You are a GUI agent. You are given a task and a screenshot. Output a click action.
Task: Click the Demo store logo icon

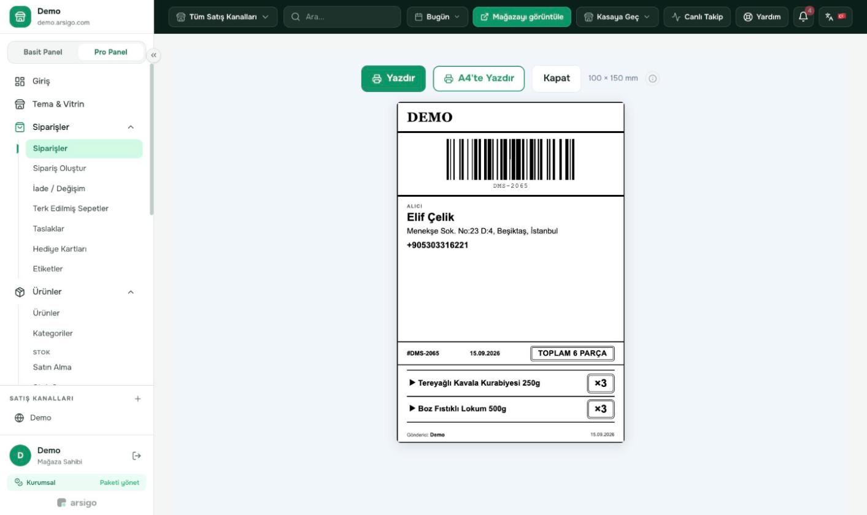click(20, 17)
